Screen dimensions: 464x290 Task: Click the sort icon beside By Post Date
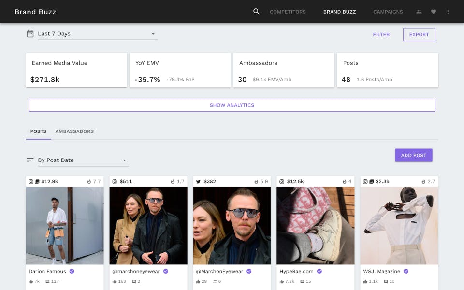tap(30, 160)
